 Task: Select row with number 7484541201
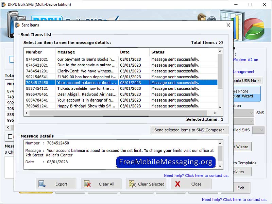(x=121, y=71)
